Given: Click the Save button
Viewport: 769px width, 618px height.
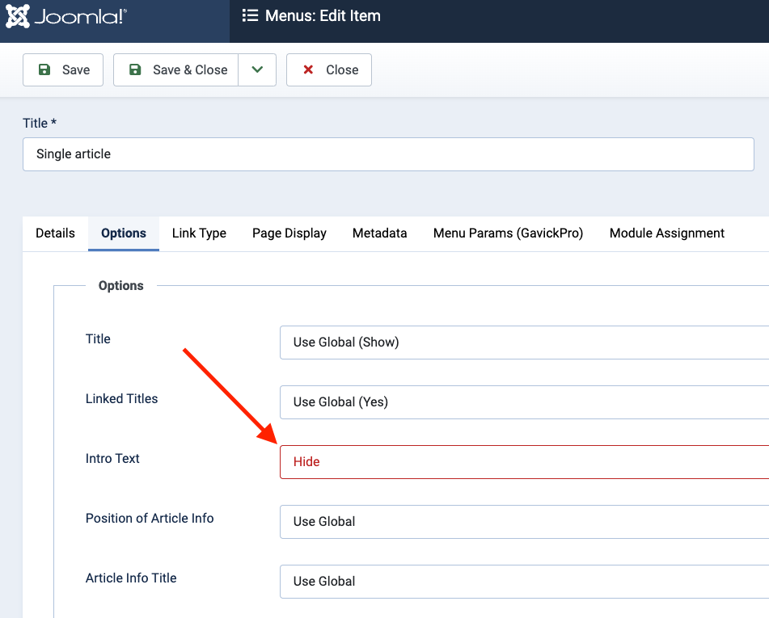Looking at the screenshot, I should pos(63,70).
